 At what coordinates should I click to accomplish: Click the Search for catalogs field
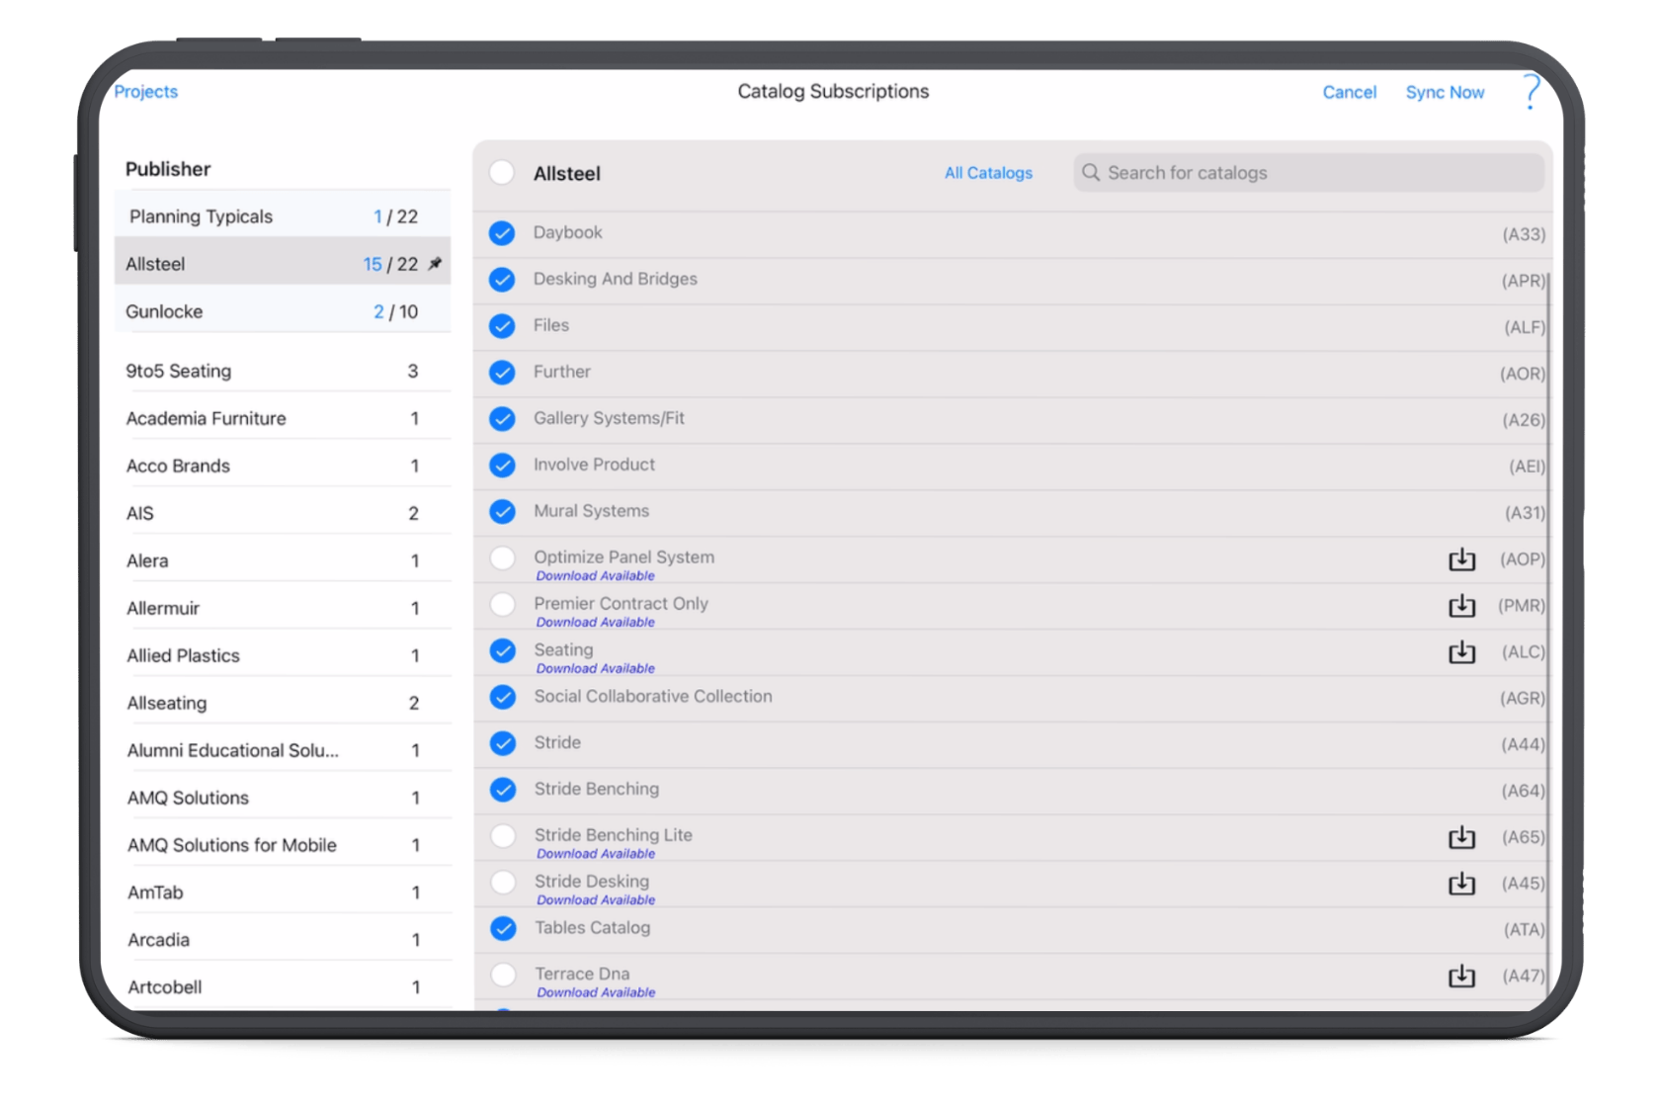tap(1308, 173)
